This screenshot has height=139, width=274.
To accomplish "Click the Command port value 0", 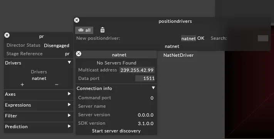I will (x=152, y=98).
